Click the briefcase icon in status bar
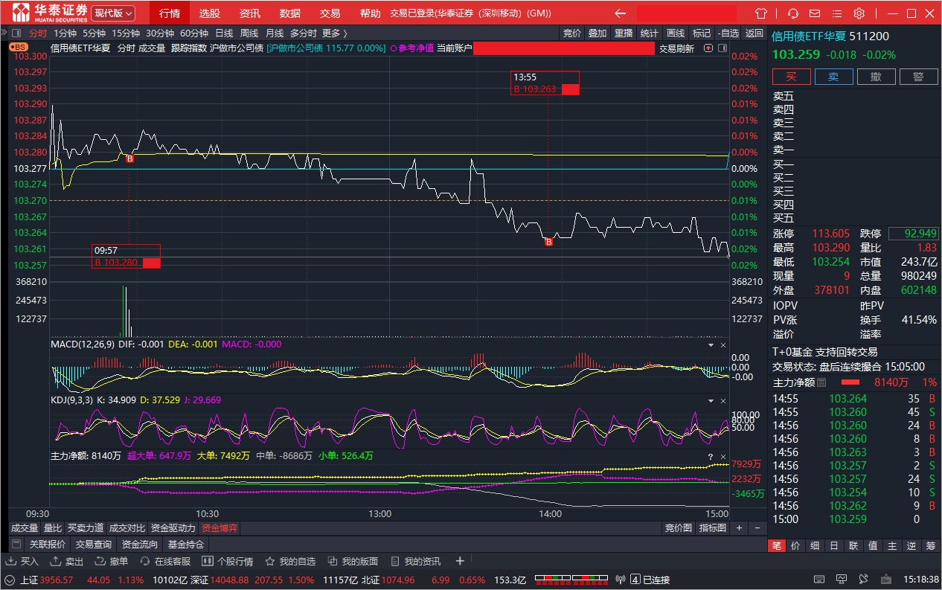942x590 pixels. click(885, 580)
